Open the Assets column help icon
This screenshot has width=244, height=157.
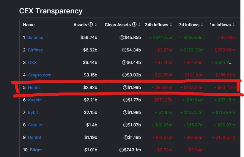click(x=91, y=24)
